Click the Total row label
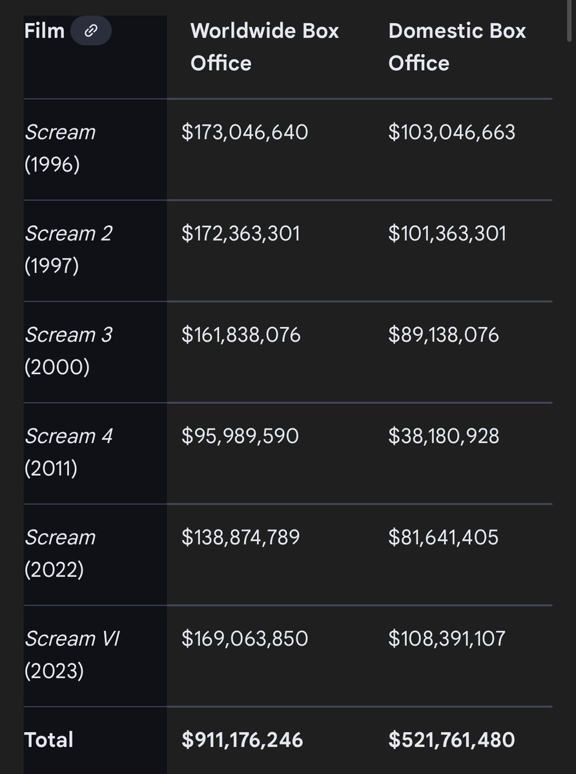Viewport: 576px width, 774px height. (x=49, y=739)
